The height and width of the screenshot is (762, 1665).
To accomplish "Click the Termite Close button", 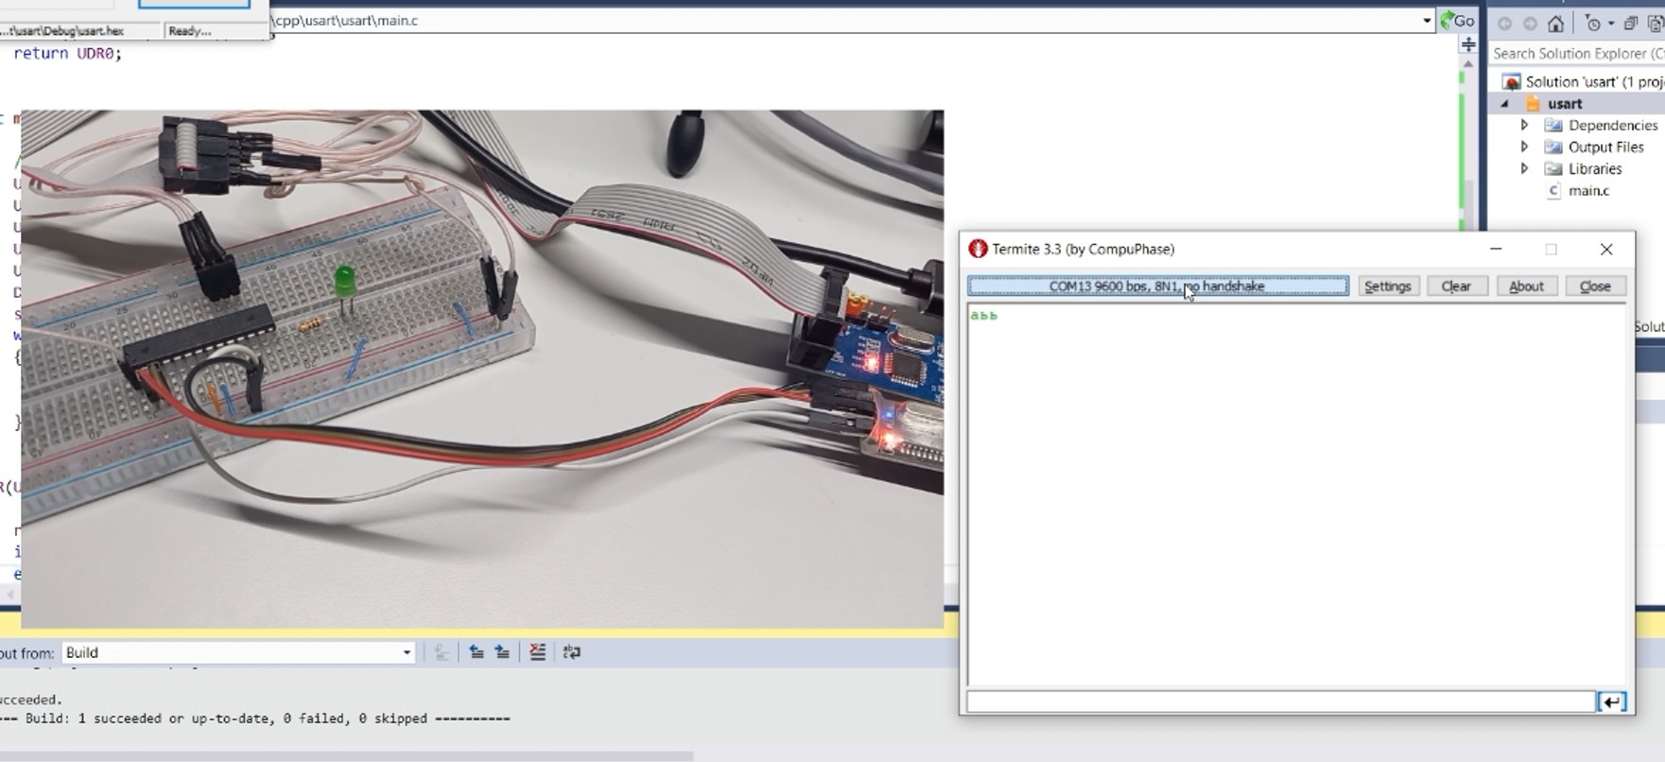I will 1595,286.
